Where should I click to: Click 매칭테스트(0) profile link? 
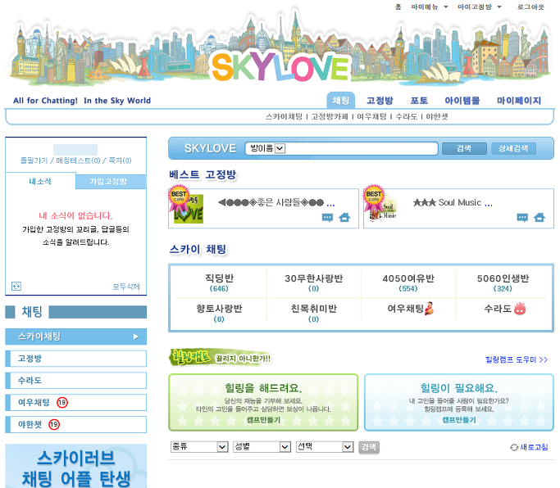[78, 160]
